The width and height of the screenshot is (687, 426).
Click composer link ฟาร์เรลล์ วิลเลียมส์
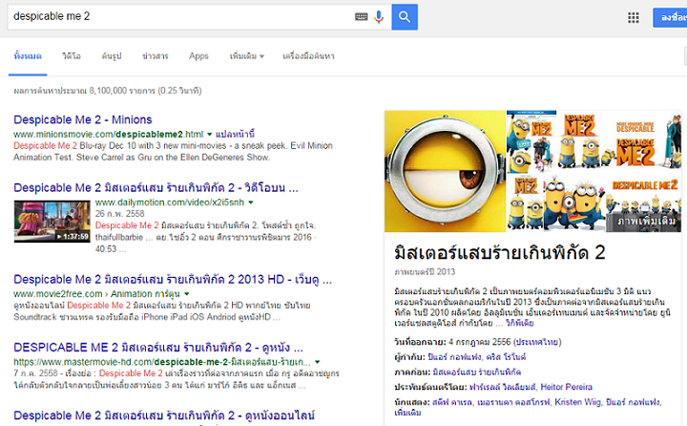tap(502, 387)
